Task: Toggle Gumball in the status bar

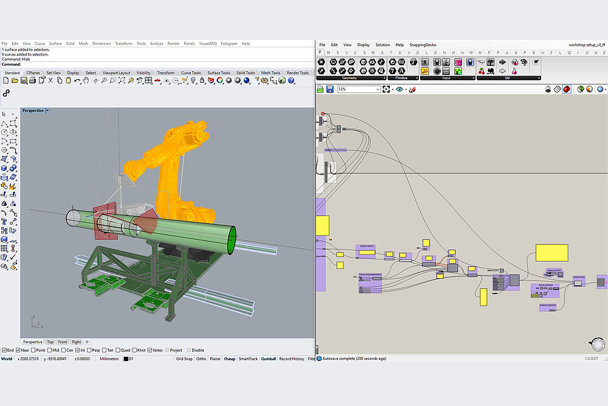Action: pyautogui.click(x=268, y=359)
